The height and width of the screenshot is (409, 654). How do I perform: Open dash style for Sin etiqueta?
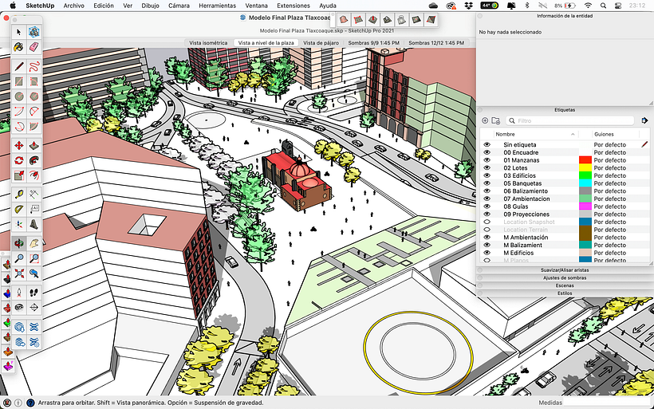point(610,144)
